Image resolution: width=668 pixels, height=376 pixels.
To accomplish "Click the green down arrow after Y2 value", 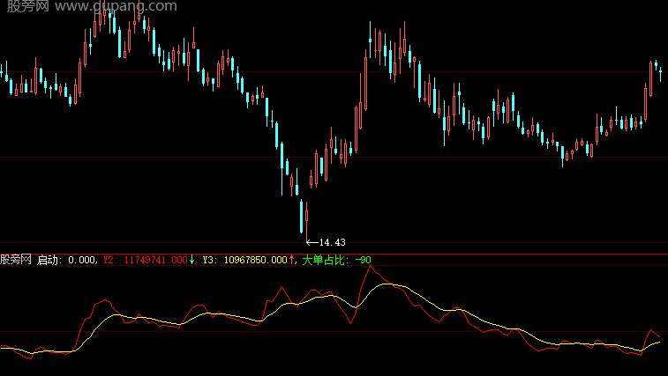I will tap(191, 260).
